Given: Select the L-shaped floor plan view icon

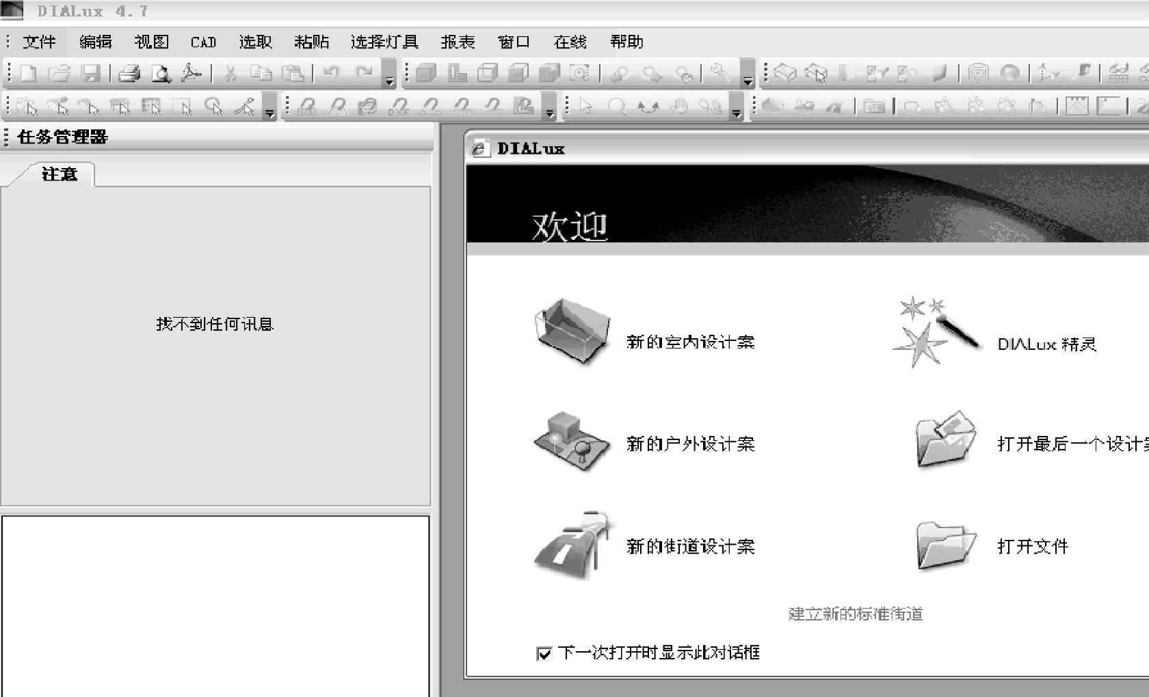Looking at the screenshot, I should pos(457,73).
